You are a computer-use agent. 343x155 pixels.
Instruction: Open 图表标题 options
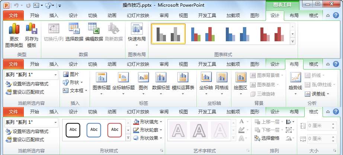coord(102,84)
